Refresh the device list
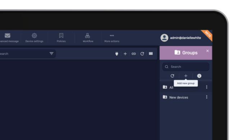The width and height of the screenshot is (248, 140). click(x=142, y=54)
